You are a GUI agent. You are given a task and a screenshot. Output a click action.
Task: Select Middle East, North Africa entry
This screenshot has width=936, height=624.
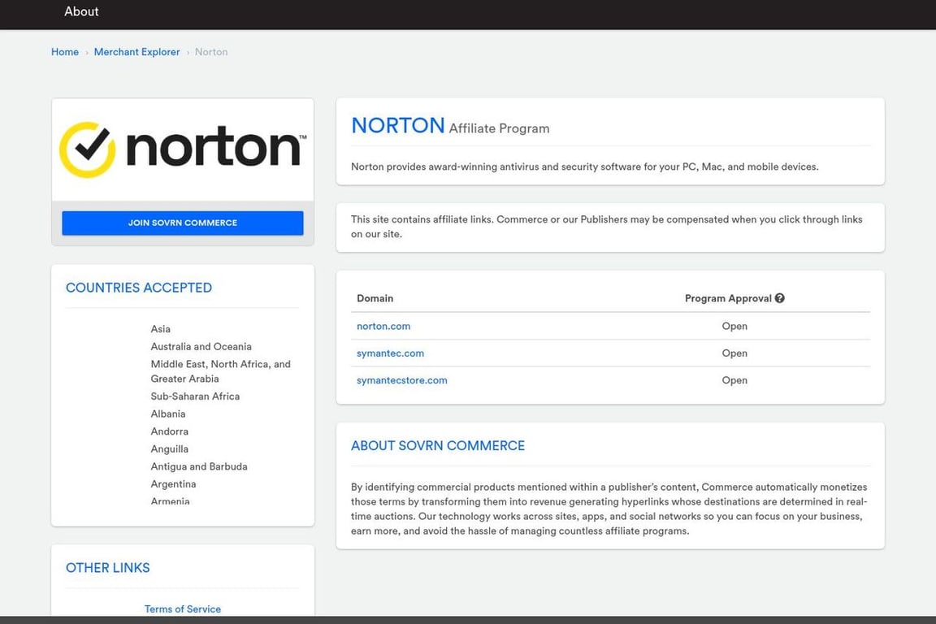pos(221,371)
